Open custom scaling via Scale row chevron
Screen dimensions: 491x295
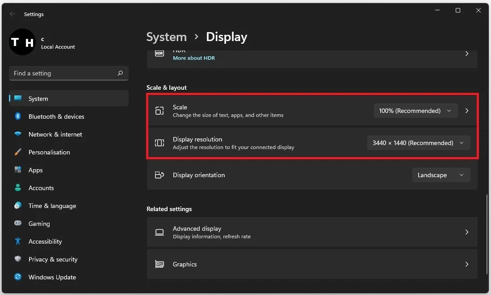466,111
